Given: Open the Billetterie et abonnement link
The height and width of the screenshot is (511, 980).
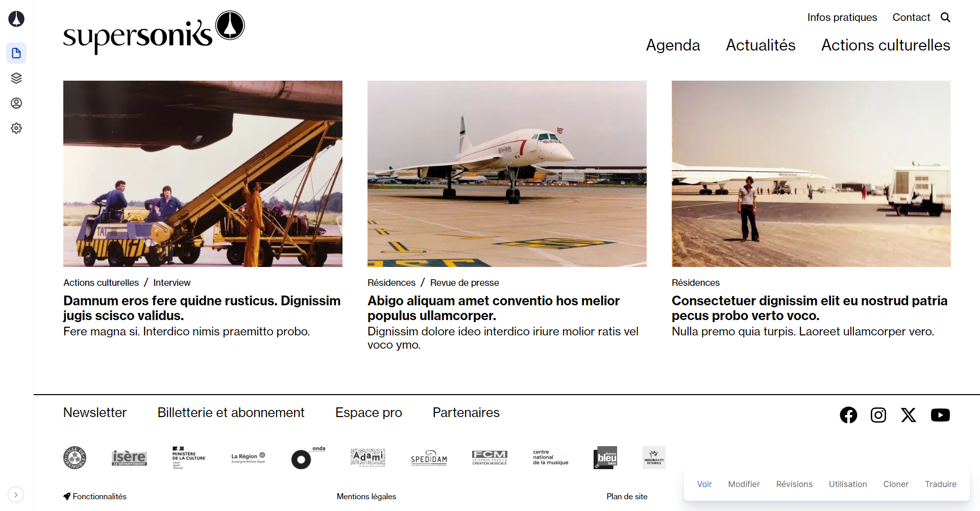Looking at the screenshot, I should [x=231, y=412].
